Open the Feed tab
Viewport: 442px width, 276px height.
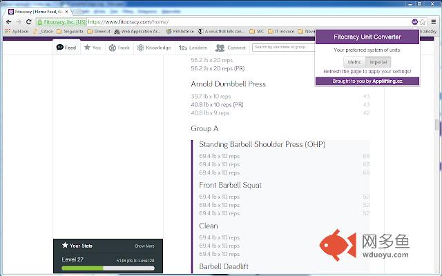(66, 48)
